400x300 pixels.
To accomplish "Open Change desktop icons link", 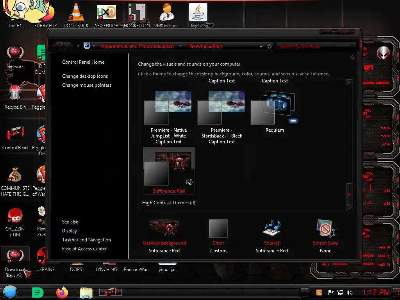I will pyautogui.click(x=85, y=76).
